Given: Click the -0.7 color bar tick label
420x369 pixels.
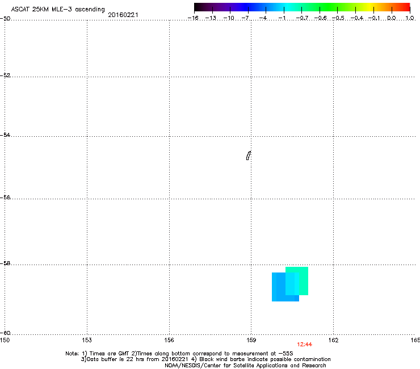Looking at the screenshot, I should coord(302,18).
